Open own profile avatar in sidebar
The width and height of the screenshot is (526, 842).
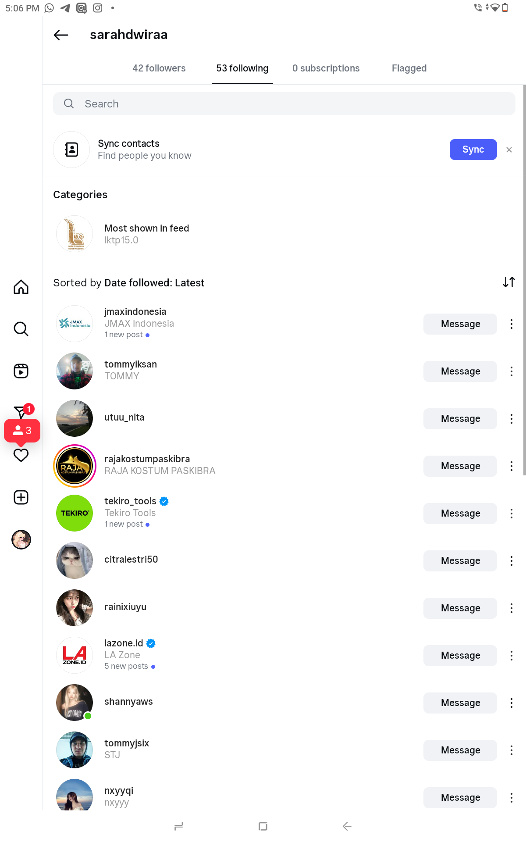[21, 539]
